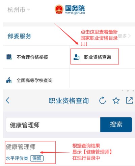The width and height of the screenshot is (135, 166).
Task: Open the www.gov.cn 国务院 title link
Action: click(x=75, y=9)
